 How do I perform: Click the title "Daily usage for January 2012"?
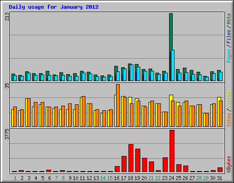coord(53,7)
